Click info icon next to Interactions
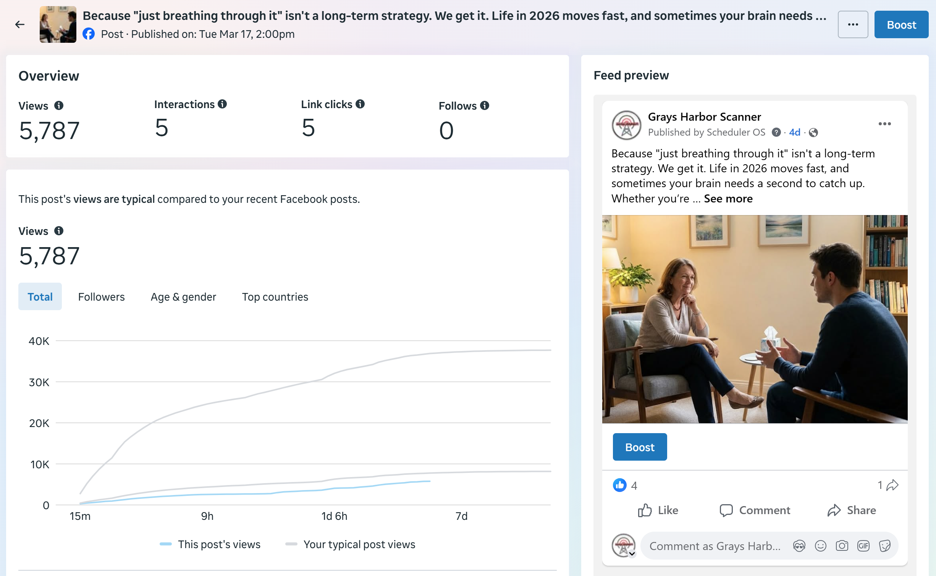The image size is (936, 576). [222, 104]
